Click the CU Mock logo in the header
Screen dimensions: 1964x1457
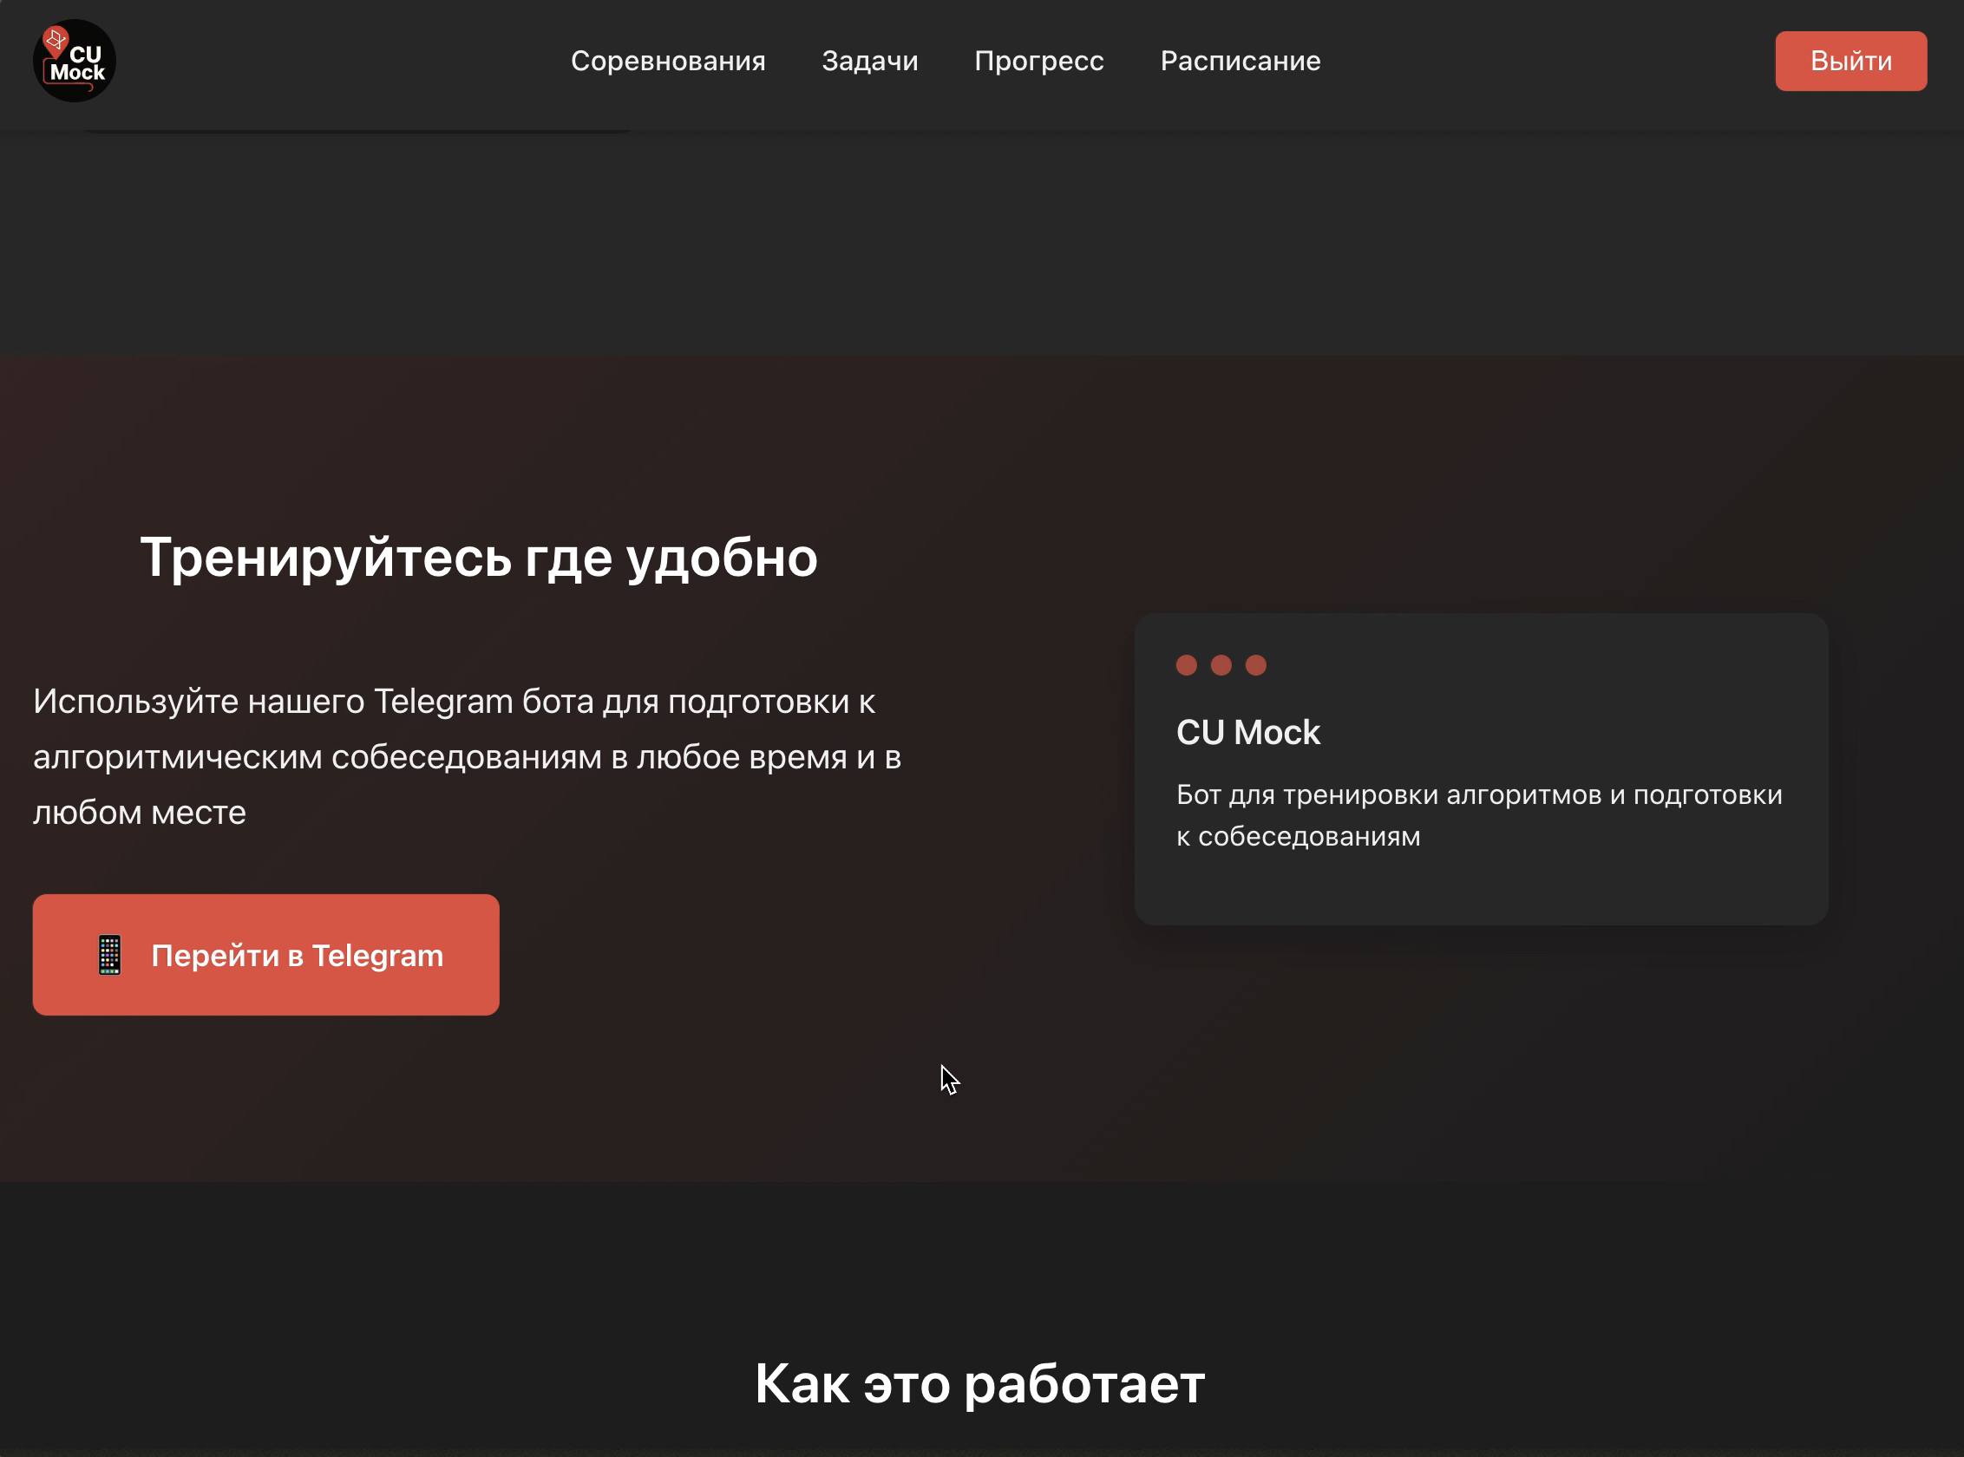click(x=74, y=60)
